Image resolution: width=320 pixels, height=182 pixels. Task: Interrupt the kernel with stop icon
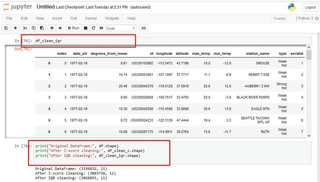(86, 28)
